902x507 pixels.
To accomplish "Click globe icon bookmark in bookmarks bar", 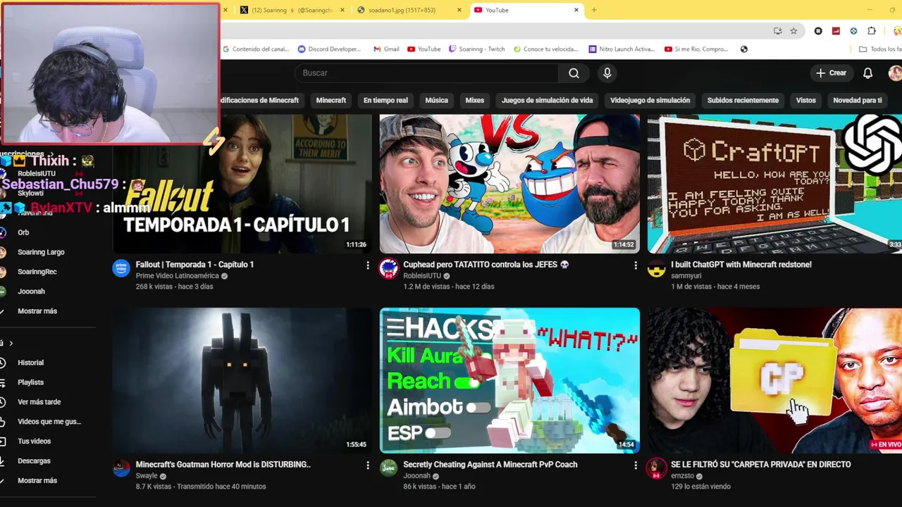I will click(744, 49).
